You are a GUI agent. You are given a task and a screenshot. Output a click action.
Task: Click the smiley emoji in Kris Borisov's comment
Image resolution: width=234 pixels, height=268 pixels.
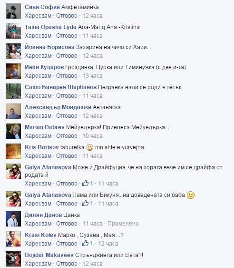[x=90, y=147]
